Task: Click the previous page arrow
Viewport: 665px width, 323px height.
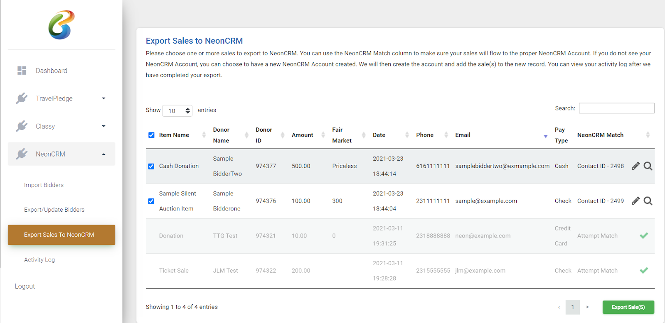Action: click(x=559, y=307)
